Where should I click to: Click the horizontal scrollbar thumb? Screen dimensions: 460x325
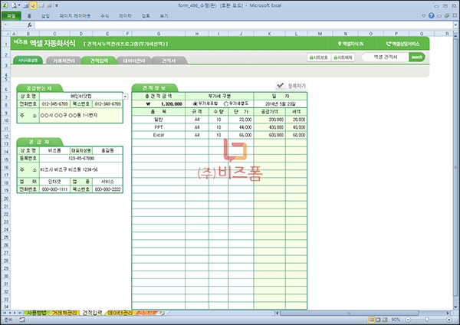349,313
